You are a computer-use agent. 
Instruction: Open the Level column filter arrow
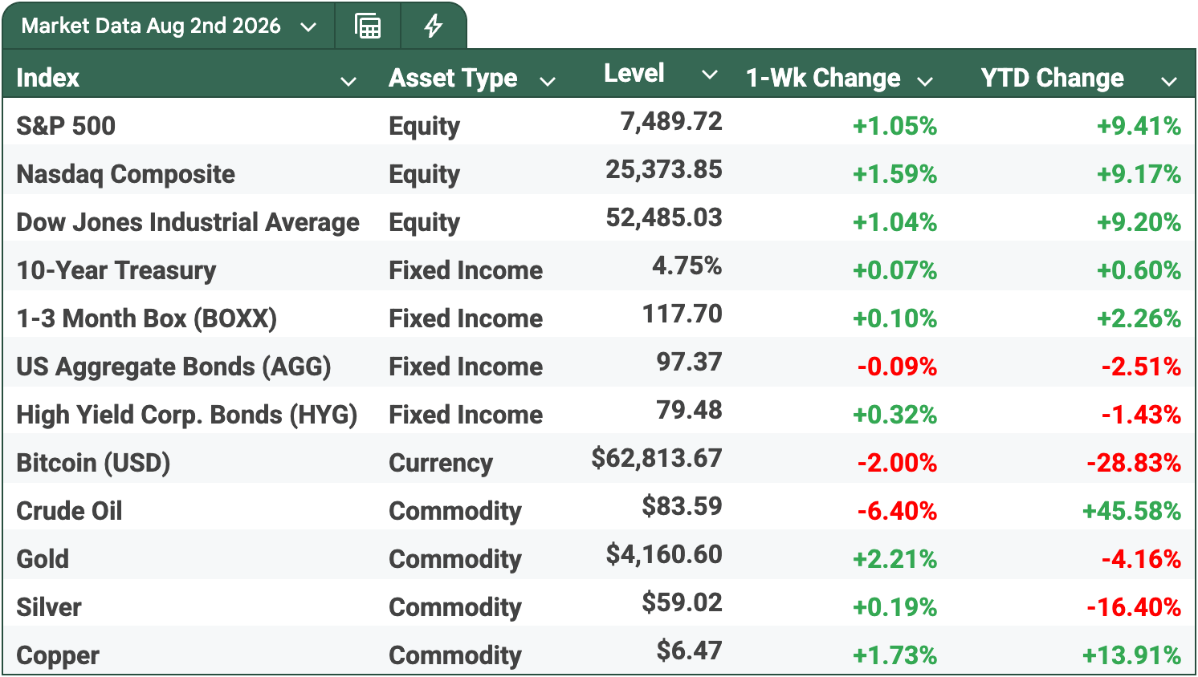(x=709, y=75)
